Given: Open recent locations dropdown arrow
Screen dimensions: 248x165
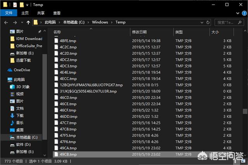Looking at the screenshot, I should click(22, 22).
